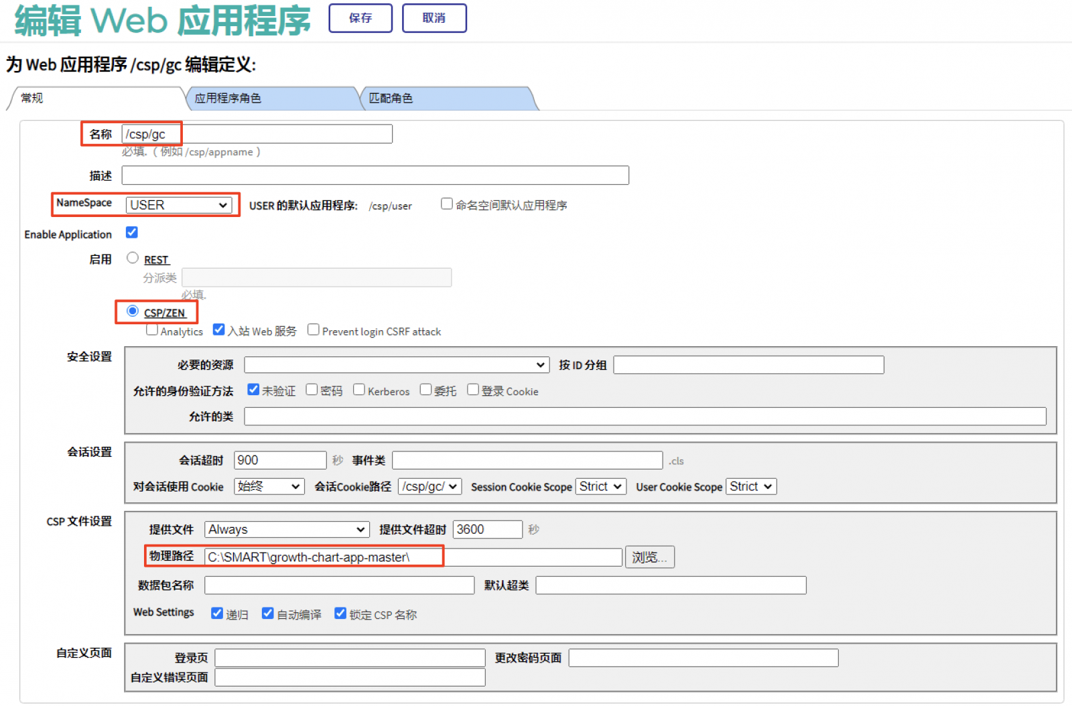The width and height of the screenshot is (1072, 706).
Task: Click the 保存 save button
Action: pyautogui.click(x=360, y=18)
